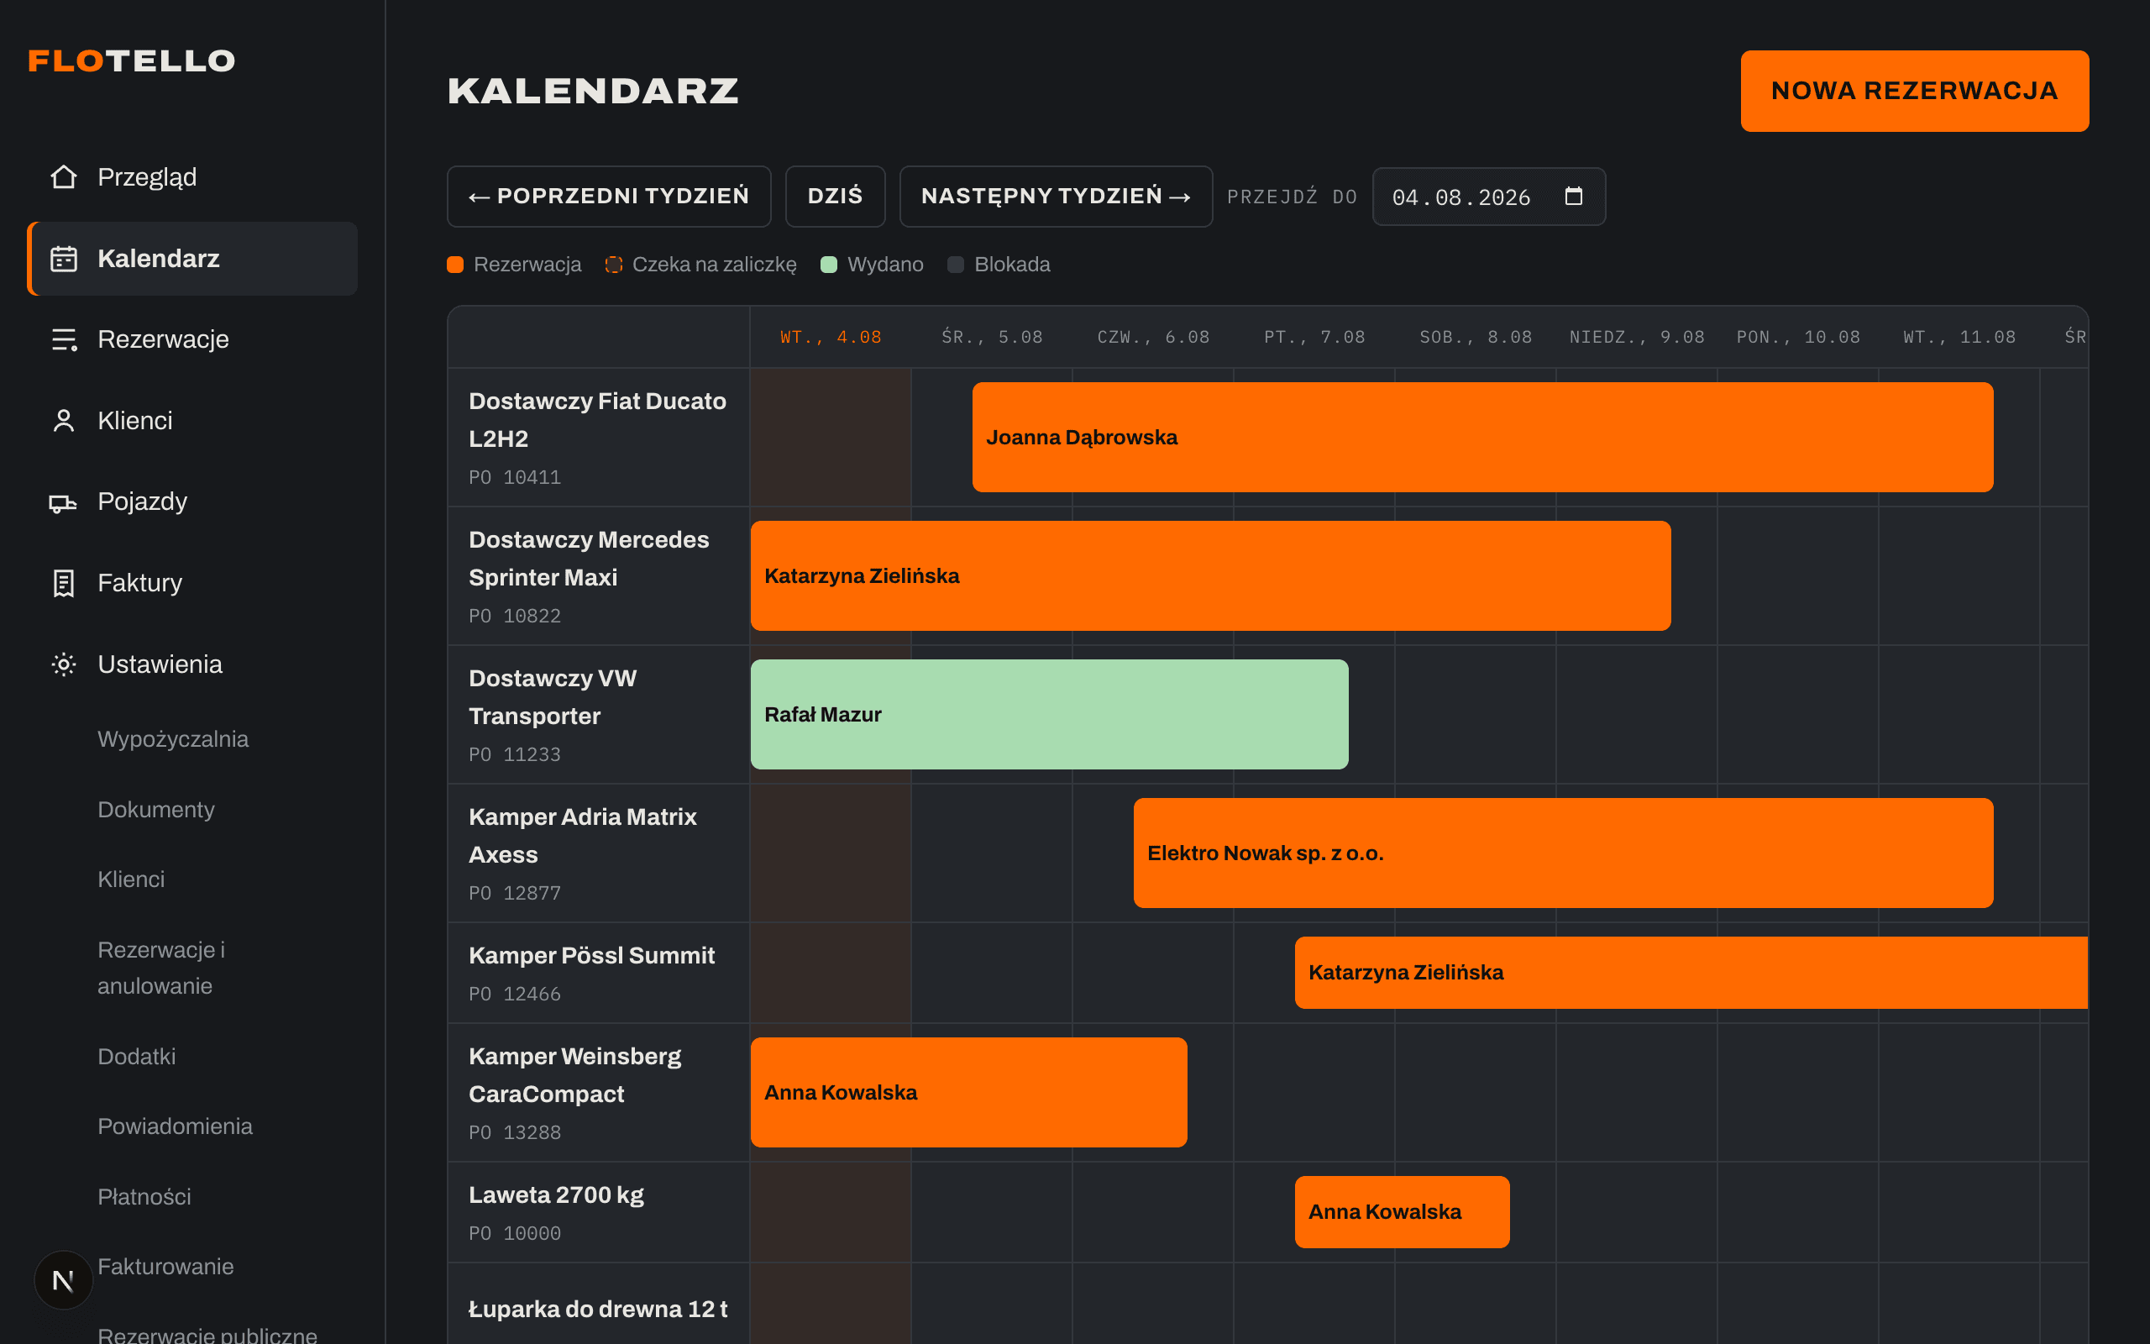Image resolution: width=2150 pixels, height=1344 pixels.
Task: Open Katarzyna Zielińska reservation on Pössl Summit
Action: pos(1691,973)
